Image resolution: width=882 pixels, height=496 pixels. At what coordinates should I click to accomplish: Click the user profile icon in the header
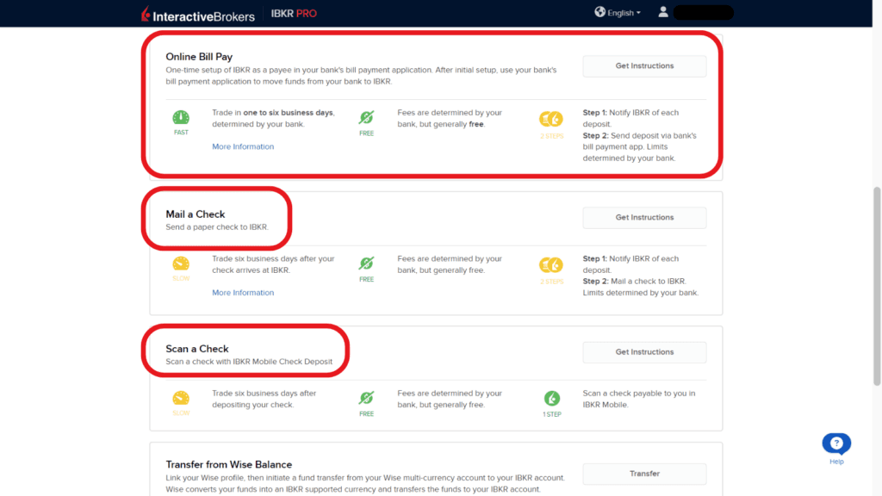(662, 11)
